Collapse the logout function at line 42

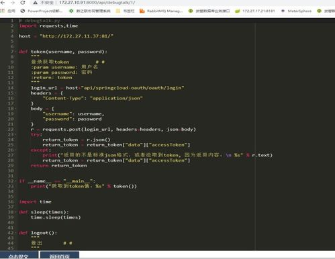[x=15, y=233]
